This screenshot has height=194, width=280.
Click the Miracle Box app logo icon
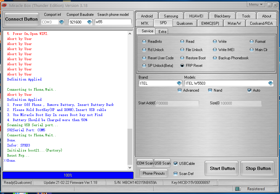[4, 5]
